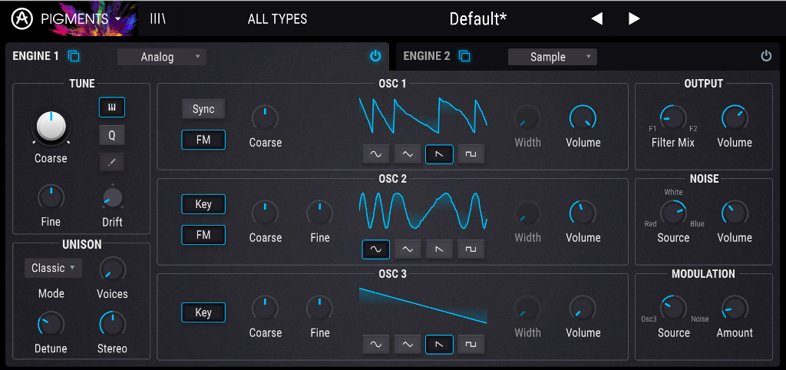This screenshot has width=786, height=370.
Task: Select sawtooth waveform for OSC 2
Action: point(440,249)
